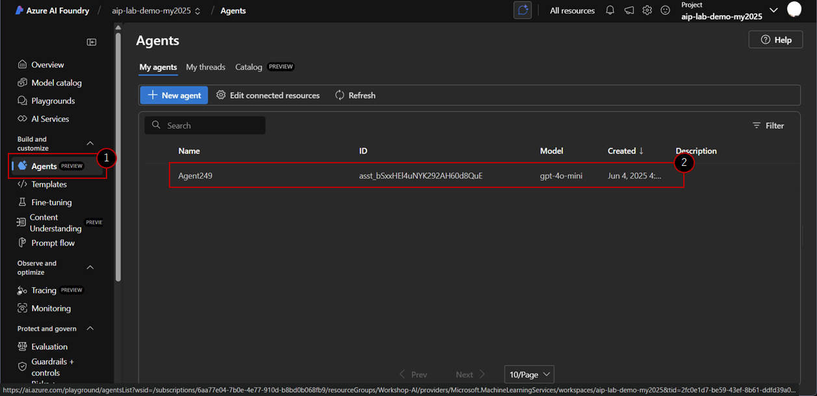Click the megaphone announcements icon
Screen dimensions: 817x396
(x=629, y=10)
